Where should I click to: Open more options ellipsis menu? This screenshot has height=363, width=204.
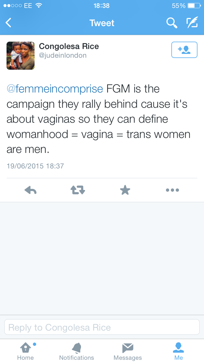pos(172,190)
